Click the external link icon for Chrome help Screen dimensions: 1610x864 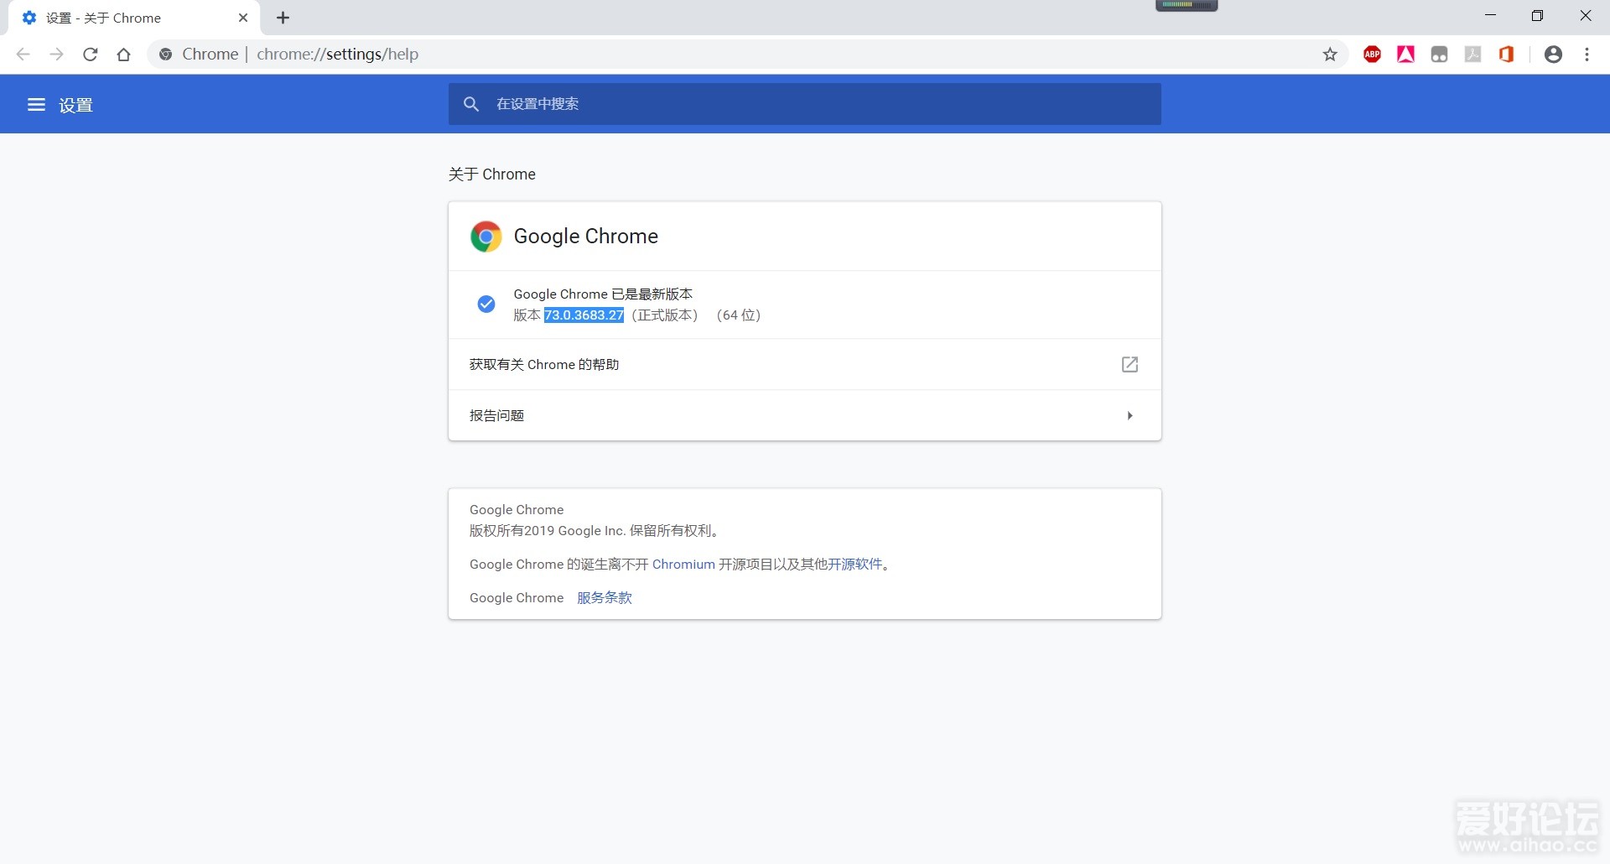1130,364
